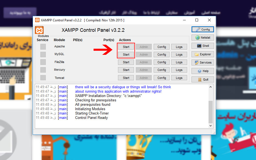Minimize the XAMPP Control Panel window
Screen dimensions: 256x160
pos(184,20)
